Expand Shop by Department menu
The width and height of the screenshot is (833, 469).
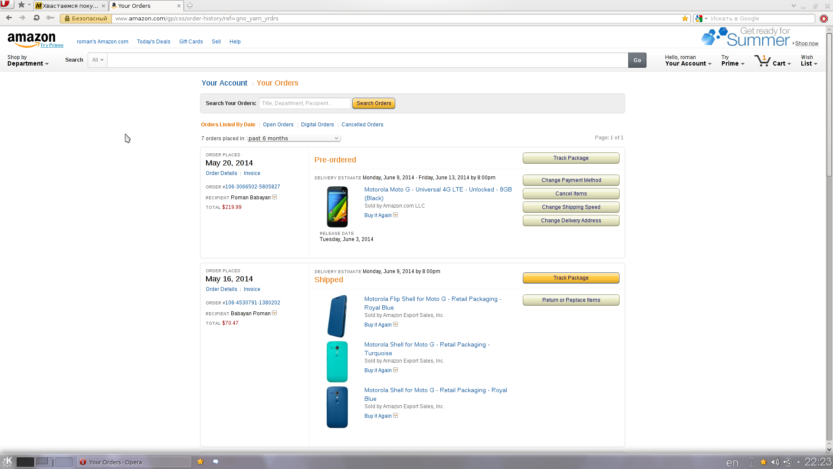(28, 60)
